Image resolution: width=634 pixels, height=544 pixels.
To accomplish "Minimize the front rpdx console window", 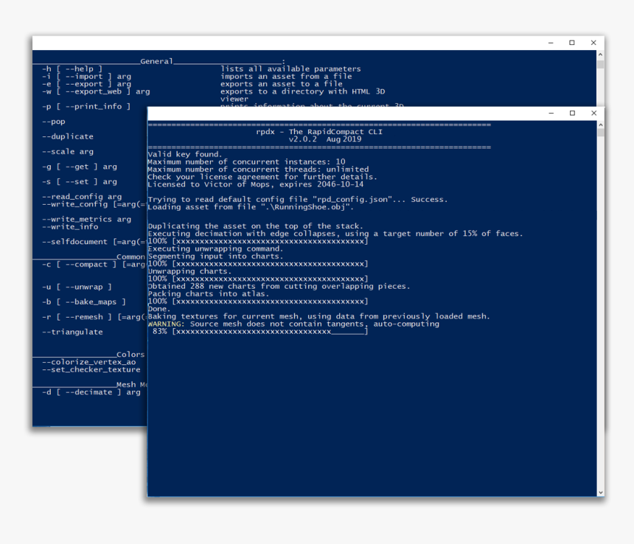I will (551, 114).
